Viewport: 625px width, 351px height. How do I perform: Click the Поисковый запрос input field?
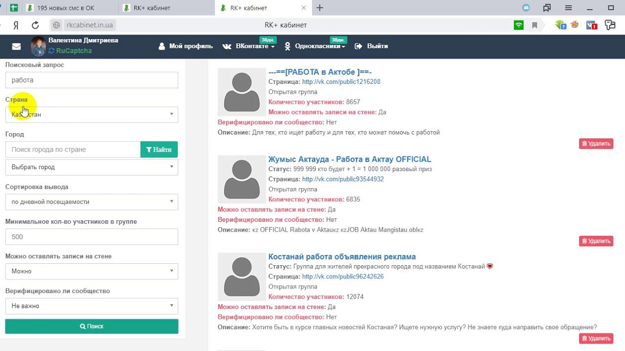(92, 80)
